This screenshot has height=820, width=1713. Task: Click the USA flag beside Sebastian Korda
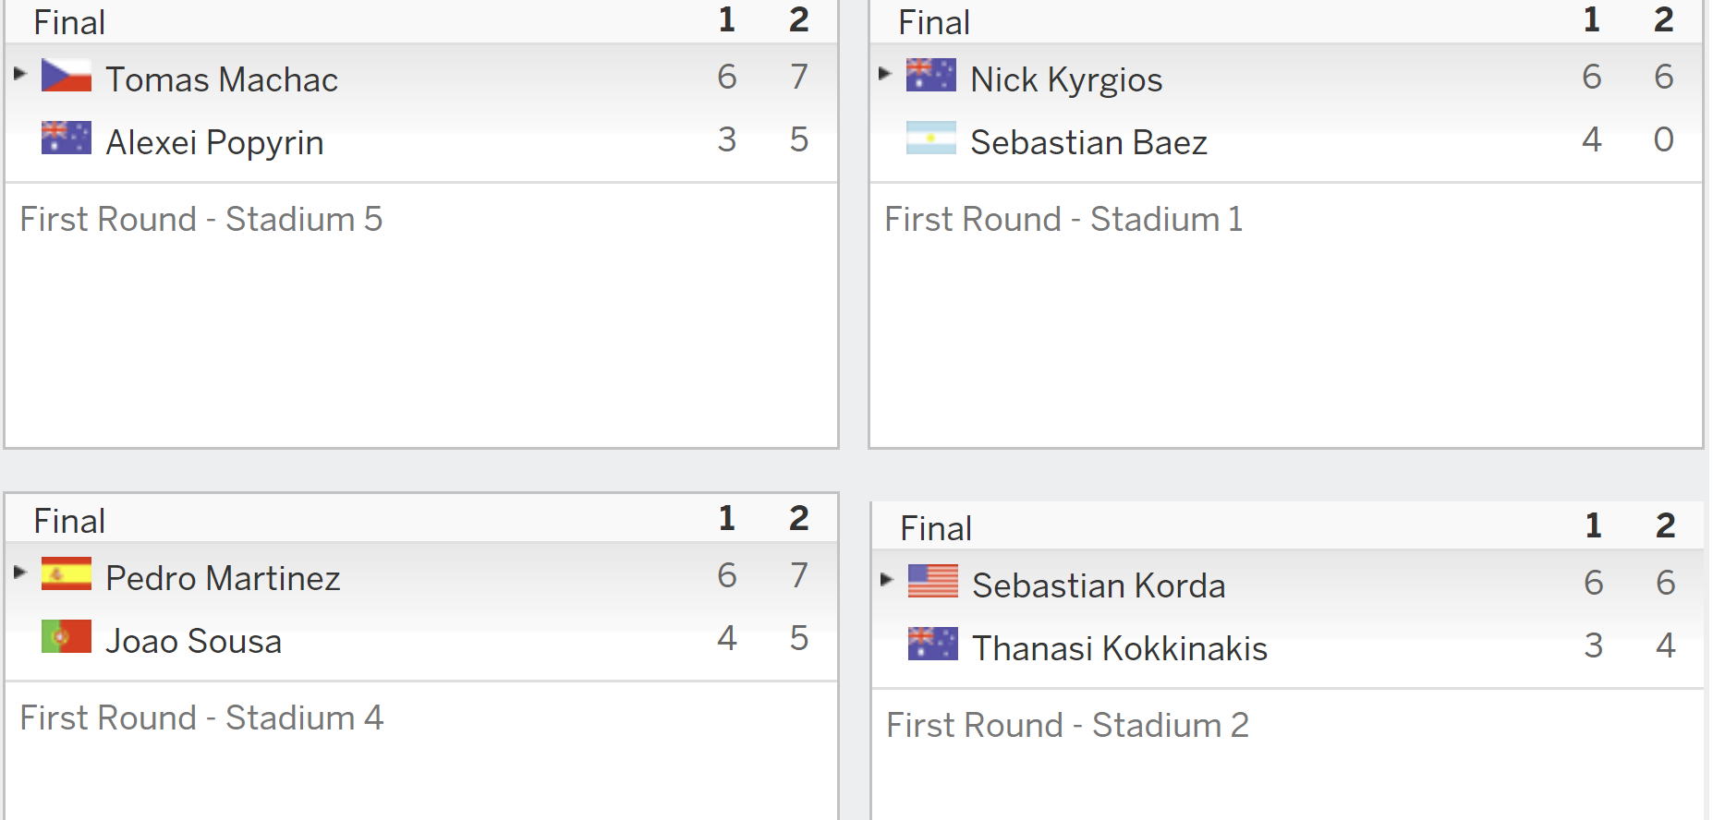tap(933, 581)
